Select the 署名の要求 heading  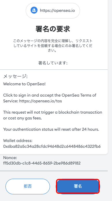[53, 29]
